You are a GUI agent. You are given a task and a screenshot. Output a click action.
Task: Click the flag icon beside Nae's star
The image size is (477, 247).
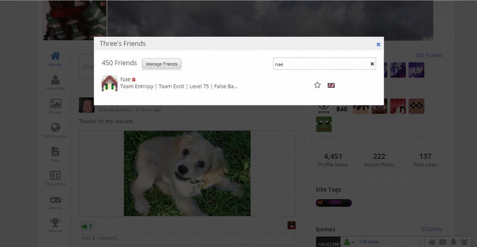pos(332,85)
